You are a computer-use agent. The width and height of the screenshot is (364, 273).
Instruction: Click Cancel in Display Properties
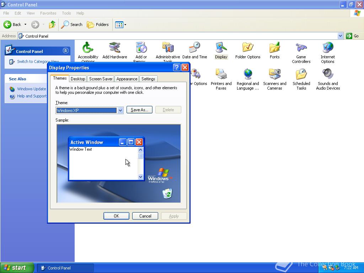145,216
